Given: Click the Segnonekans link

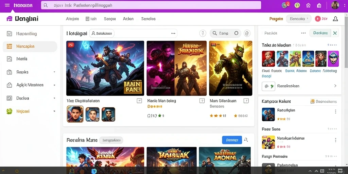Looking at the screenshot, I should (324, 101).
